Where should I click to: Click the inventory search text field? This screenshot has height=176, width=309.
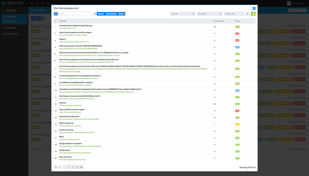[75, 14]
